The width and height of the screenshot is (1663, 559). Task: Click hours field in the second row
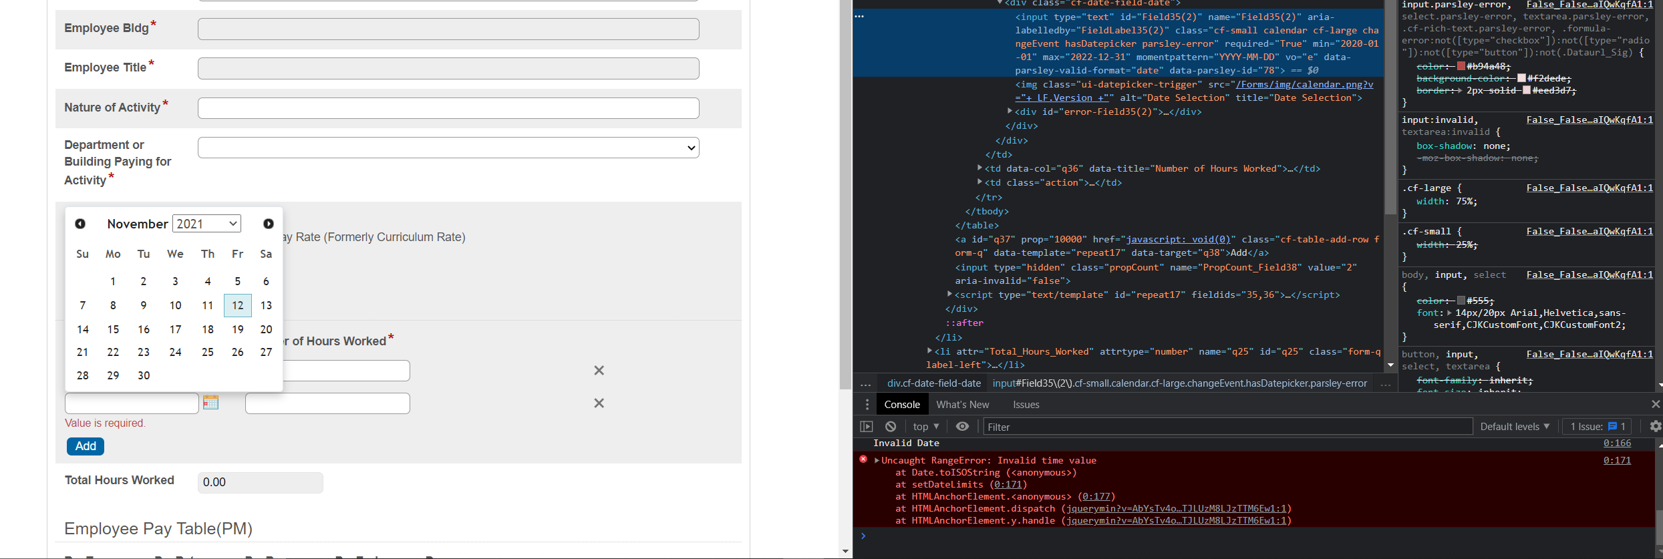327,403
